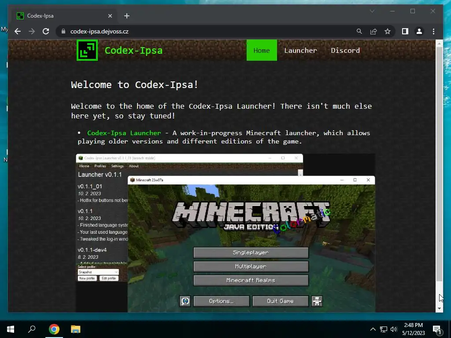Click the Chrome taskbar icon
The image size is (451, 338).
pyautogui.click(x=54, y=329)
